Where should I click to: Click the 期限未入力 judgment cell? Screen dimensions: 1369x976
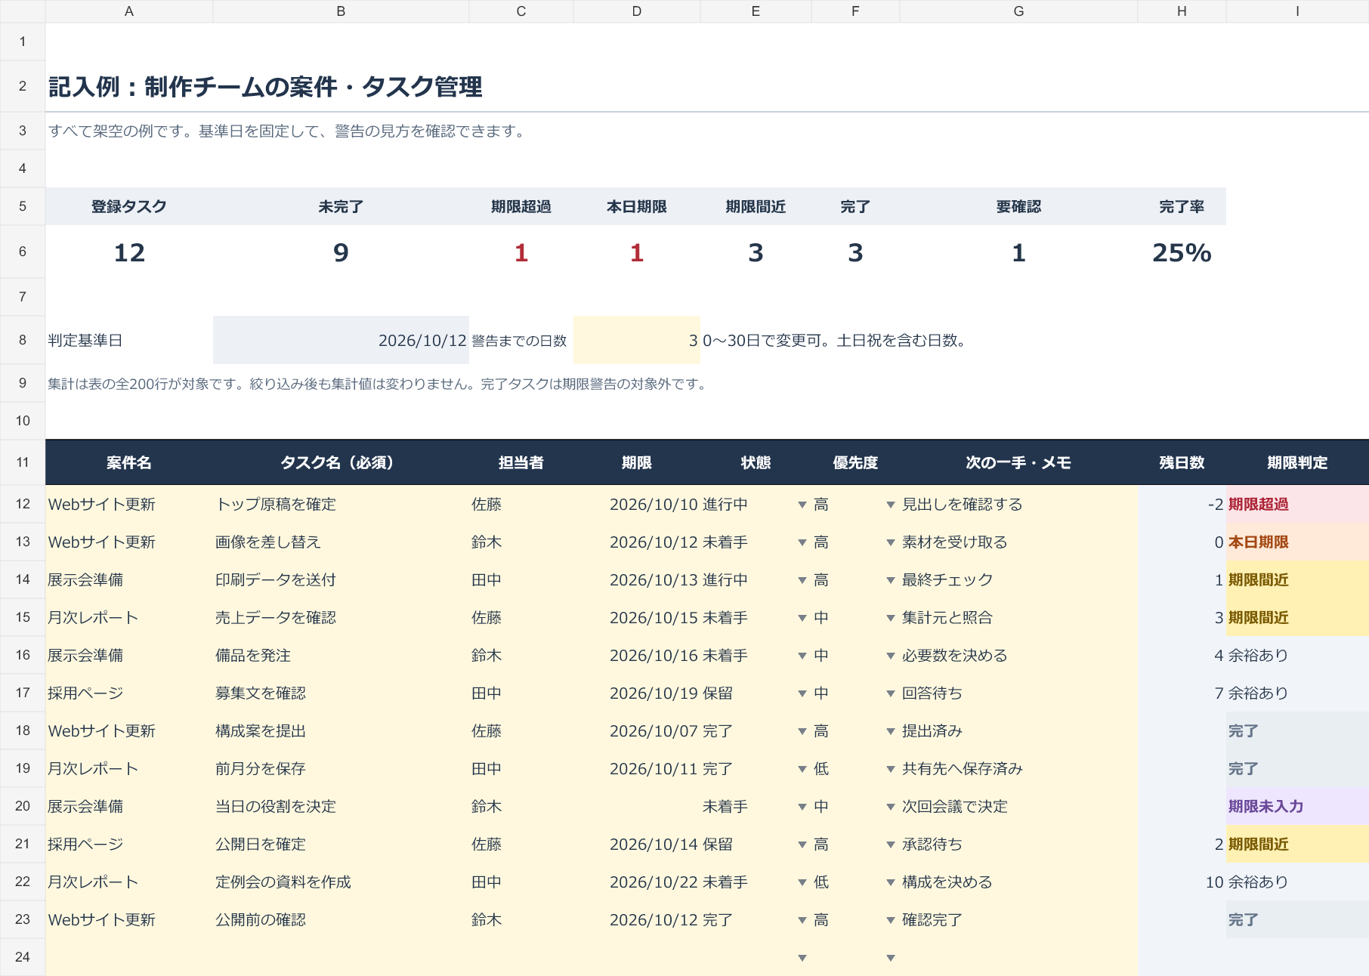point(1297,806)
